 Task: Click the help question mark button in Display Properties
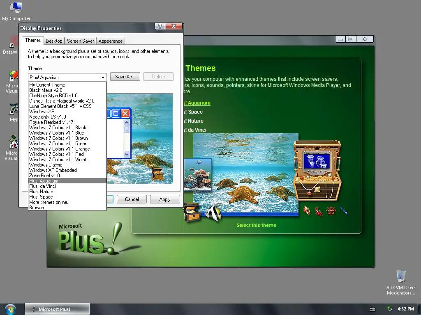click(160, 26)
